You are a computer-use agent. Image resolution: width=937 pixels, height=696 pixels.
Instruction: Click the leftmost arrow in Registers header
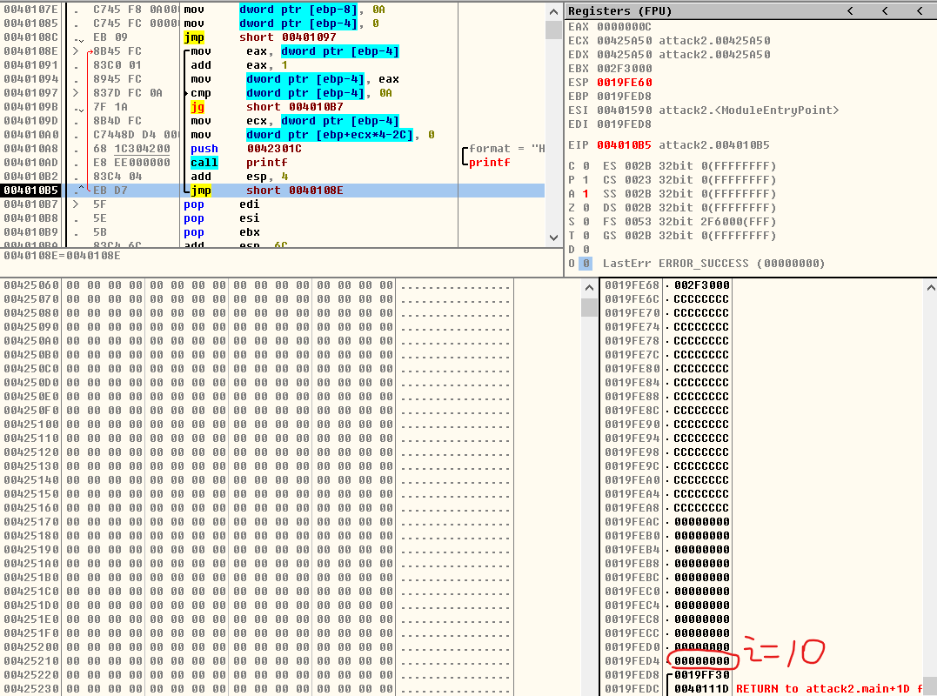click(x=850, y=11)
